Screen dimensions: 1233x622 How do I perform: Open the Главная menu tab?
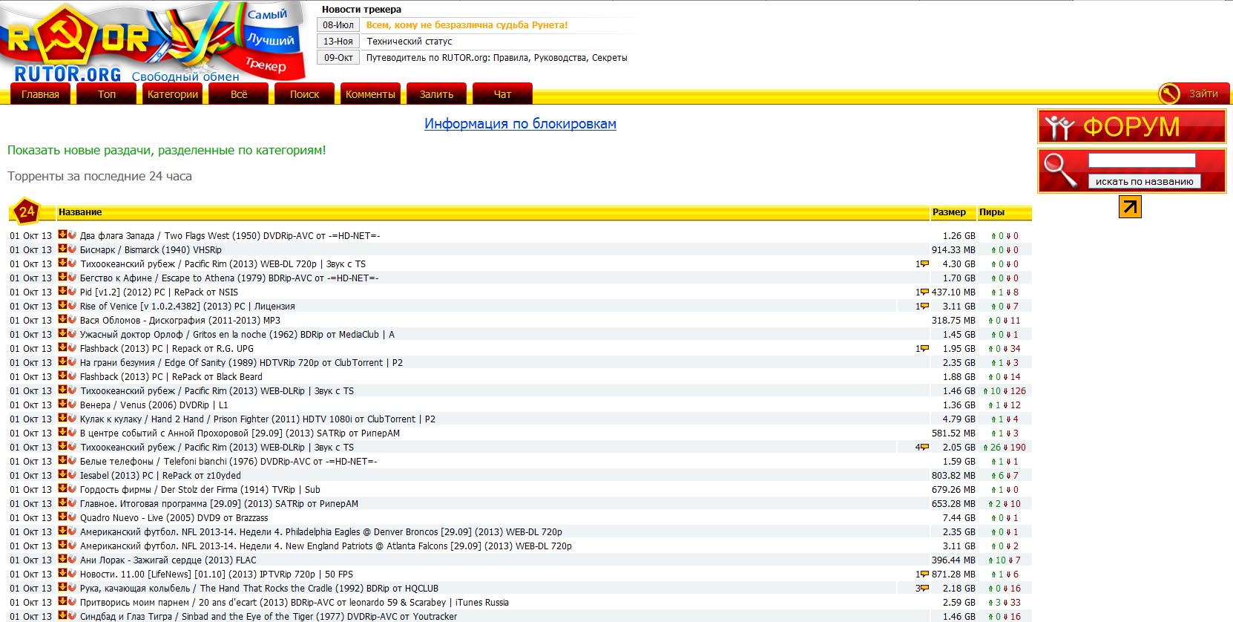coord(40,94)
